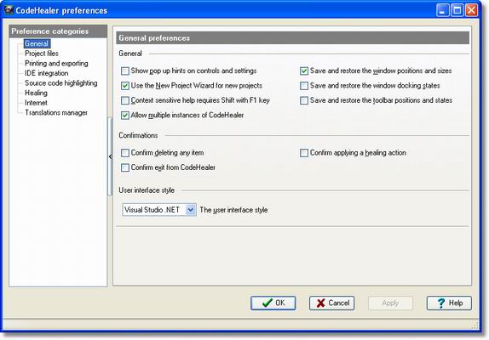Image resolution: width=489 pixels, height=340 pixels.
Task: Maximize the CodeHealer preferences window
Action: pos(457,10)
